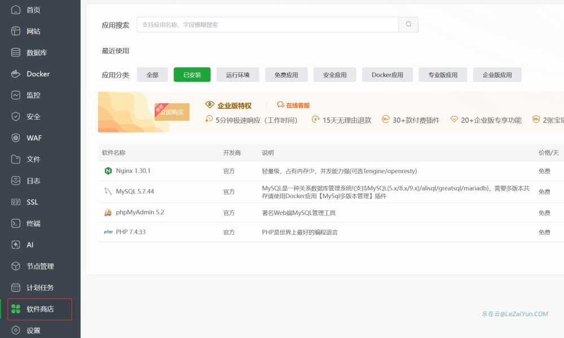
Task: Click the Software store (软件商店) green icon
Action: point(15,309)
